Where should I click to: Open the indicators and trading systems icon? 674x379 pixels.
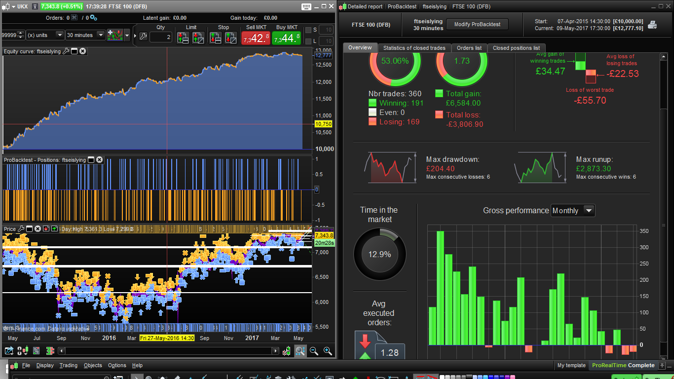click(115, 36)
